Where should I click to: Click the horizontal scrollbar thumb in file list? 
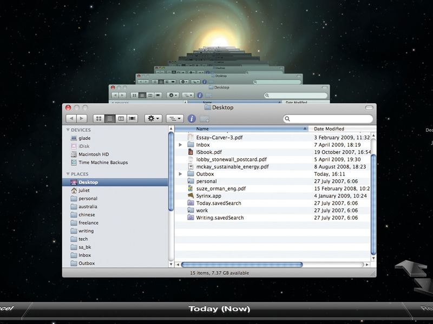click(x=242, y=265)
